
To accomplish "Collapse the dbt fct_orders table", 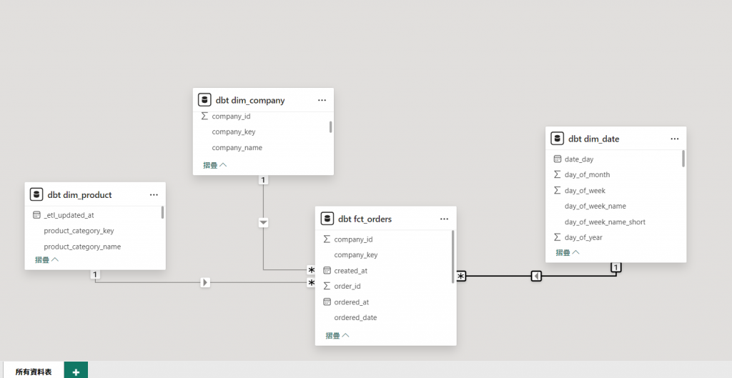I will pos(337,335).
